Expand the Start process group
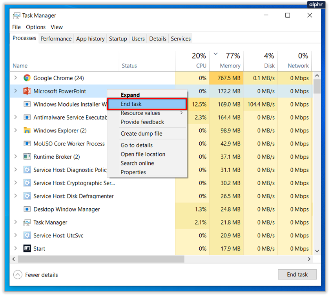Image resolution: width=330 pixels, height=296 pixels. (x=16, y=248)
